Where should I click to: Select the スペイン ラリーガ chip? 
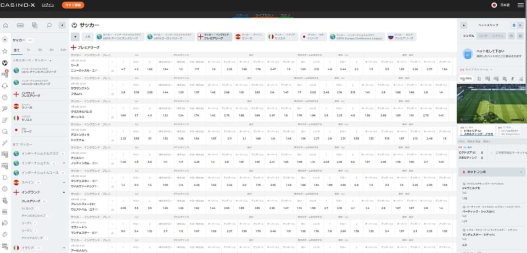(250, 37)
